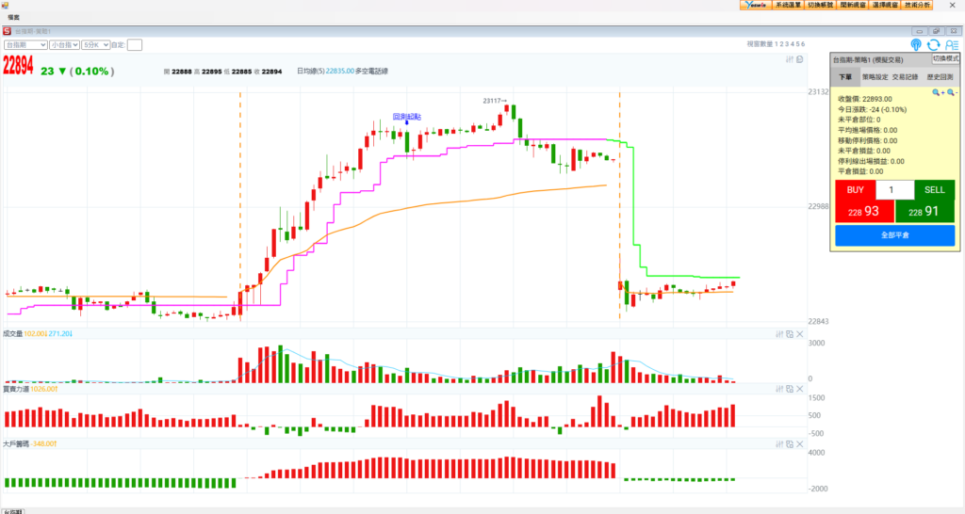Open the 檔案 menu
Viewport: 965px width, 514px height.
(13, 17)
